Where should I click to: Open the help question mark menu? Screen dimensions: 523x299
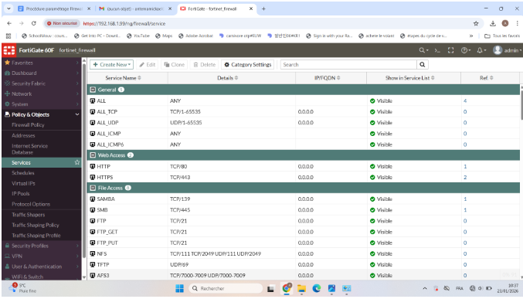[466, 50]
